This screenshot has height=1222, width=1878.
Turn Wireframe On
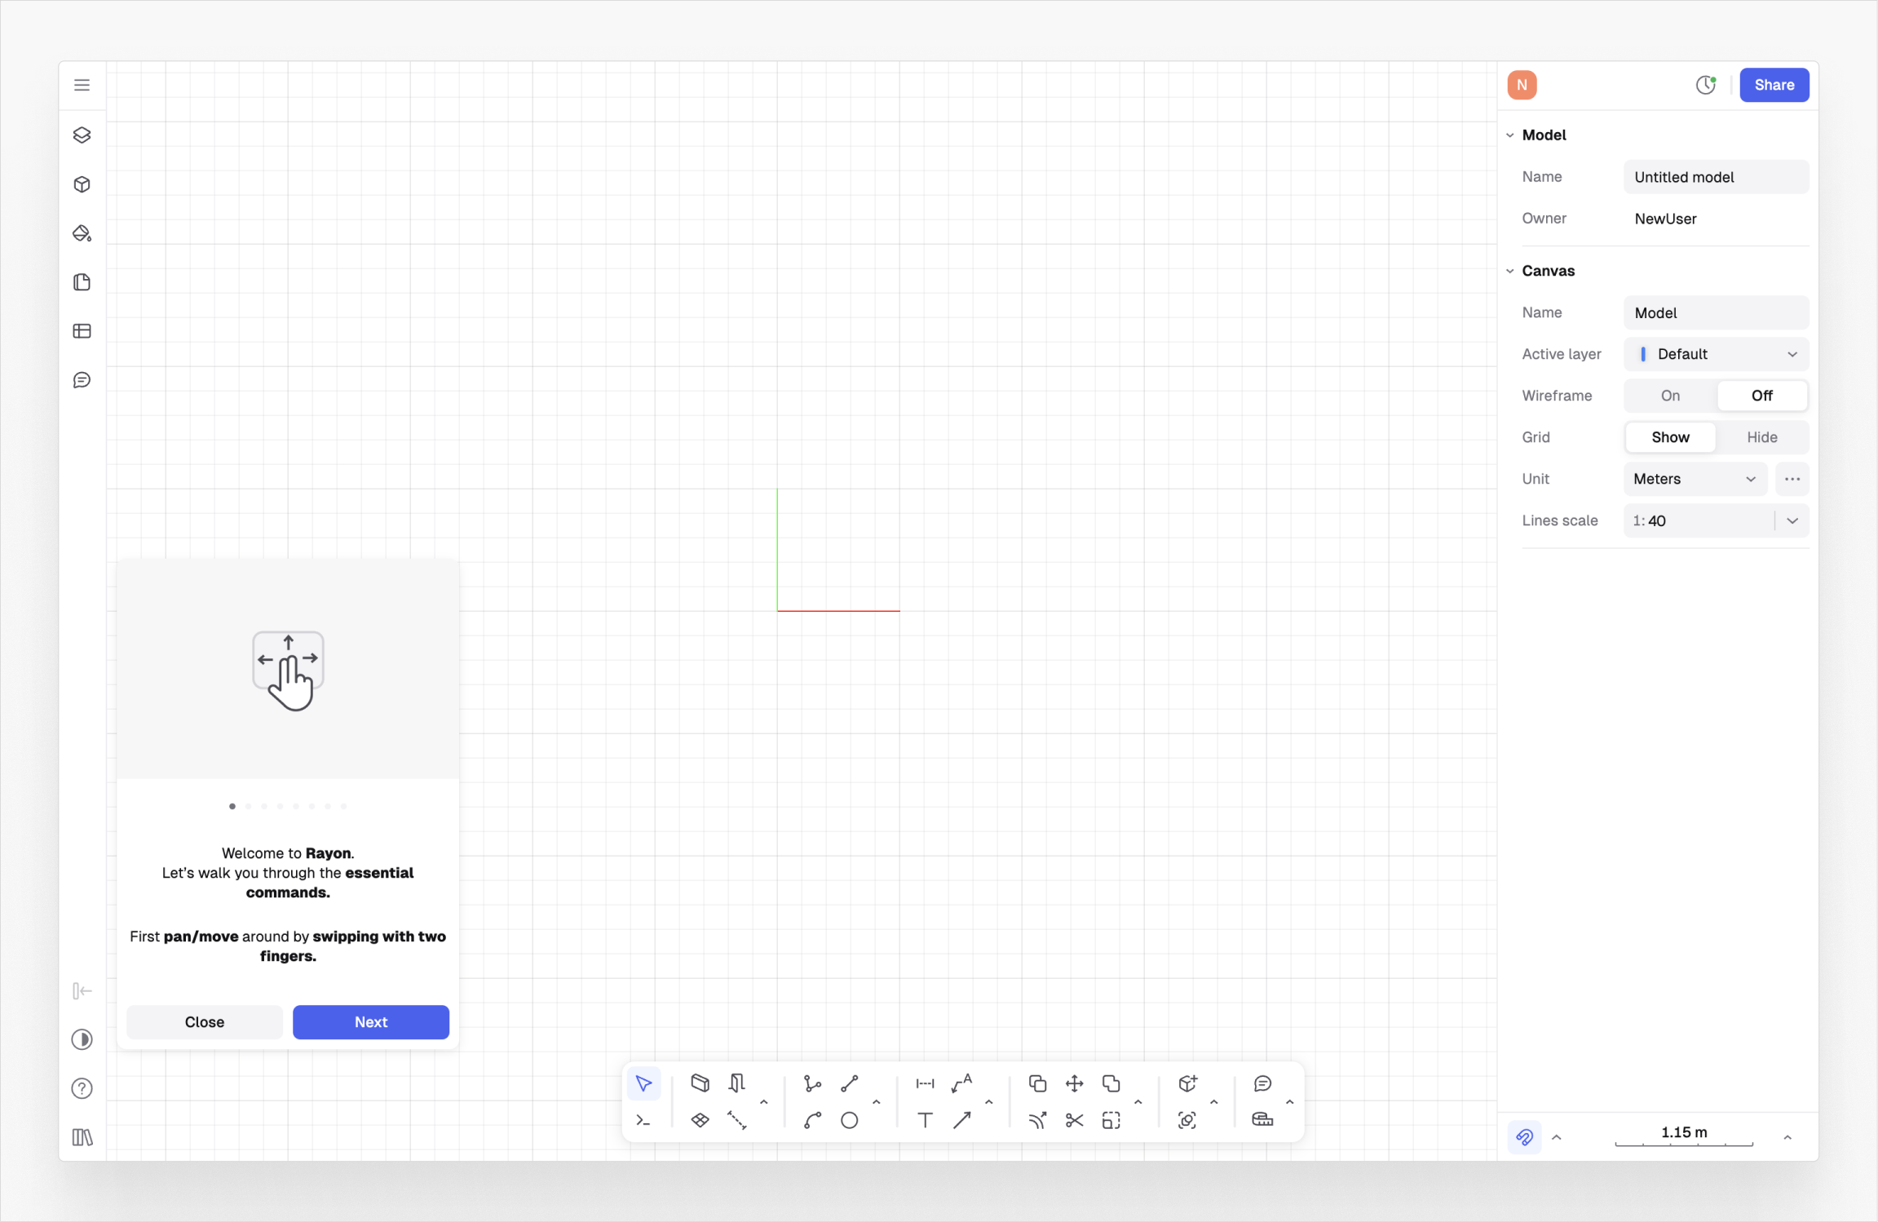[1669, 396]
